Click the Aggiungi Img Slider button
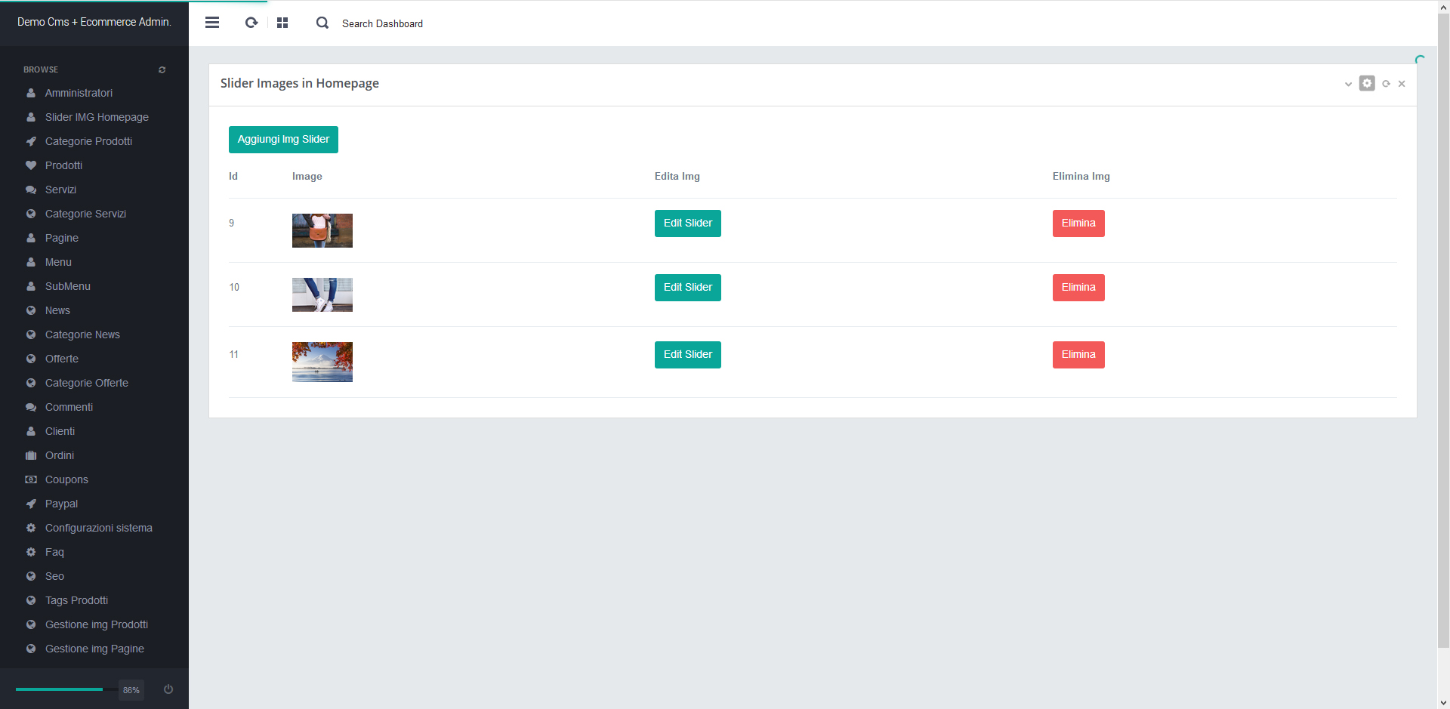The height and width of the screenshot is (709, 1450). pyautogui.click(x=283, y=140)
